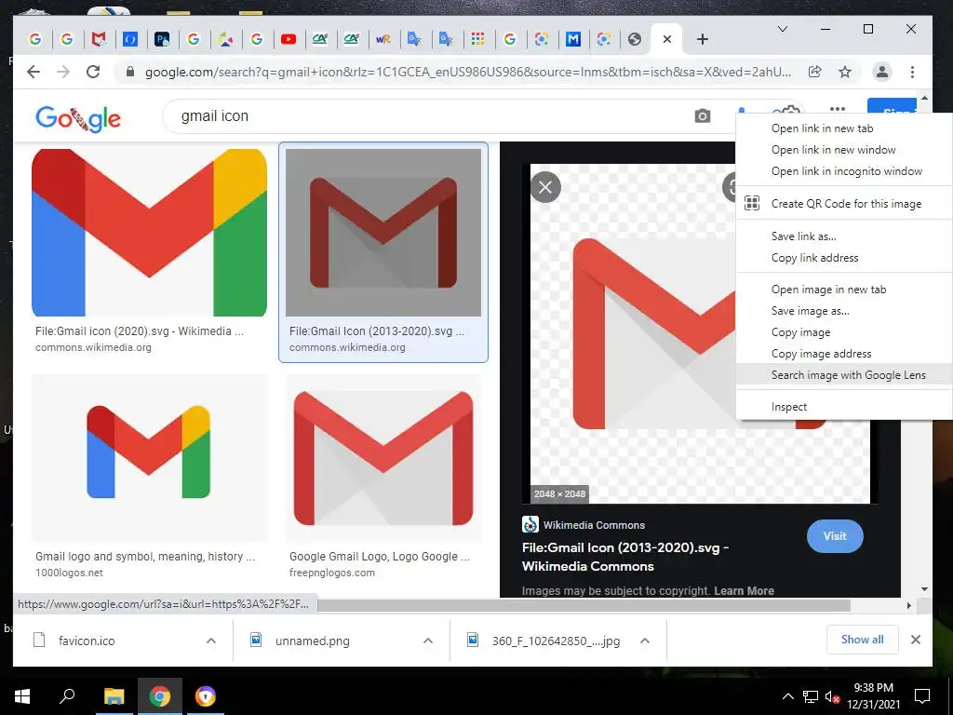This screenshot has width=953, height=715.
Task: Select Search image with Google Lens
Action: (x=849, y=375)
